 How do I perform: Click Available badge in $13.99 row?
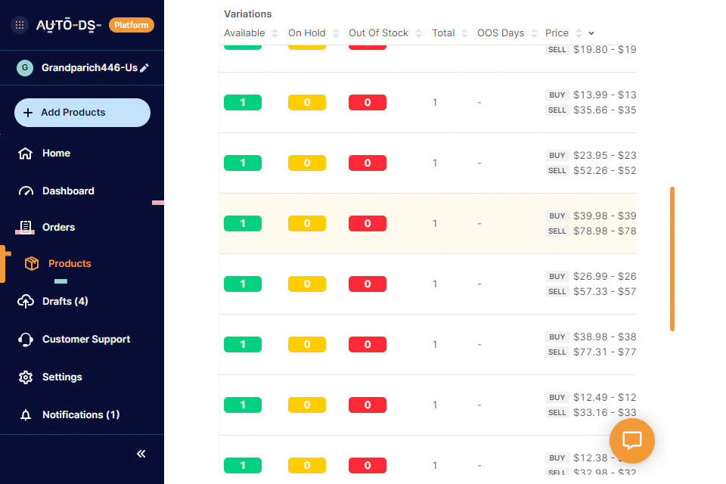(243, 102)
